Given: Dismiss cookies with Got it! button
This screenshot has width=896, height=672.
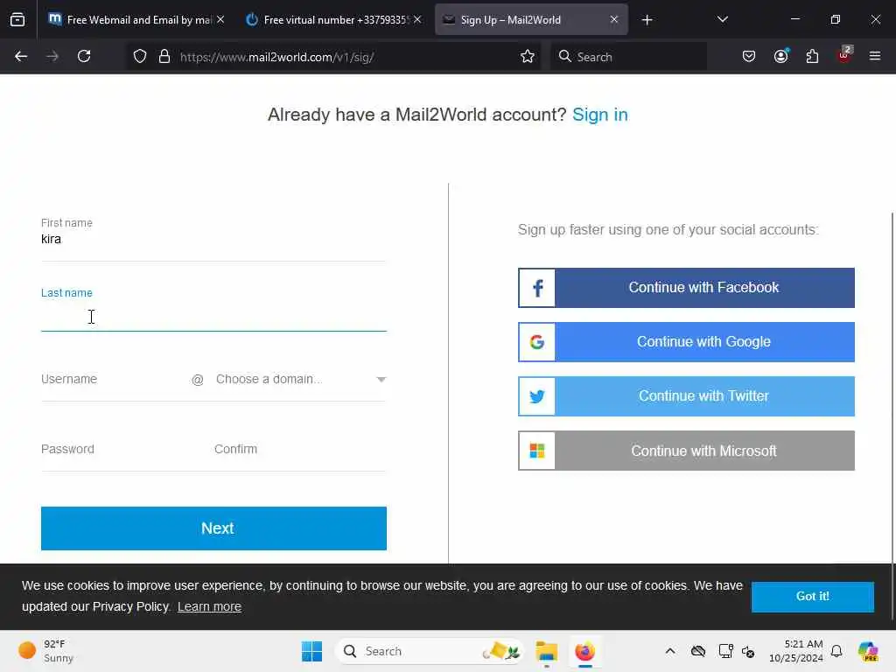Looking at the screenshot, I should 813,597.
